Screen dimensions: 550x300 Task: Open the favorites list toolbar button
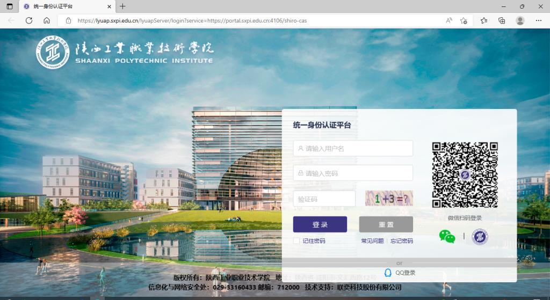coord(484,20)
